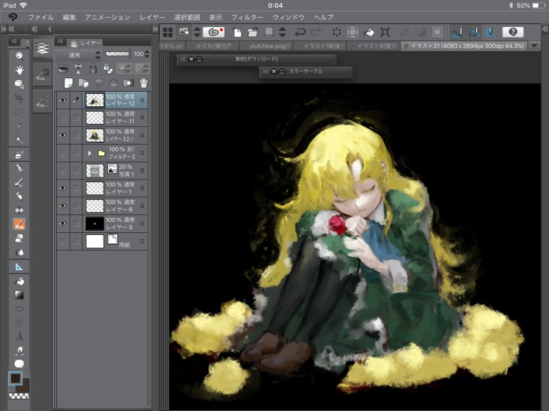This screenshot has height=411, width=549.
Task: Click the New document icon
Action: pyautogui.click(x=237, y=32)
